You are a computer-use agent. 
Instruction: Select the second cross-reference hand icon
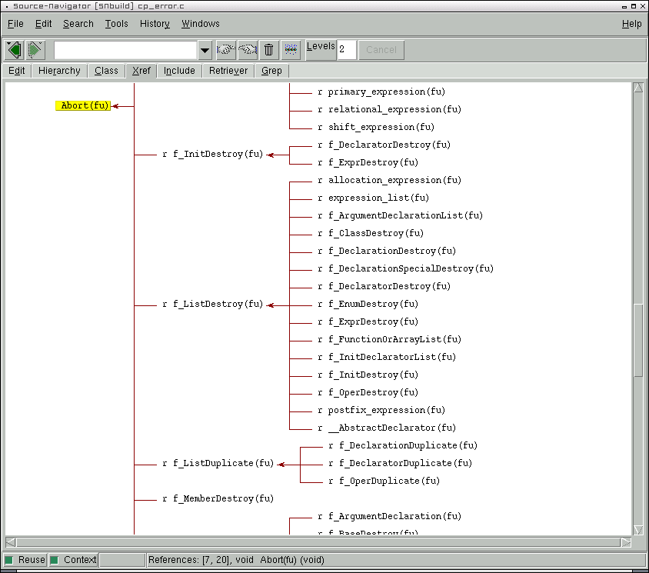pyautogui.click(x=247, y=49)
